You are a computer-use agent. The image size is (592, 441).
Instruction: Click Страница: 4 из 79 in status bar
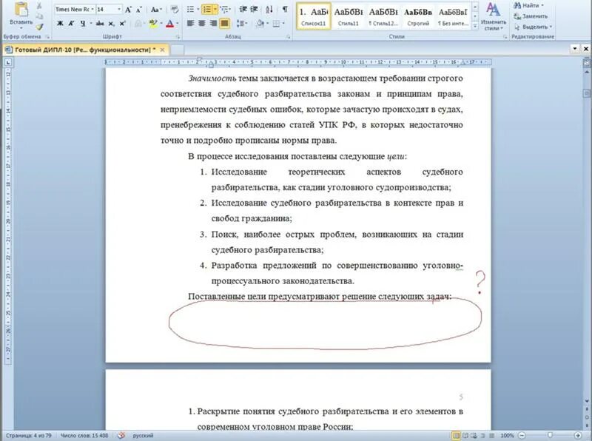29,436
